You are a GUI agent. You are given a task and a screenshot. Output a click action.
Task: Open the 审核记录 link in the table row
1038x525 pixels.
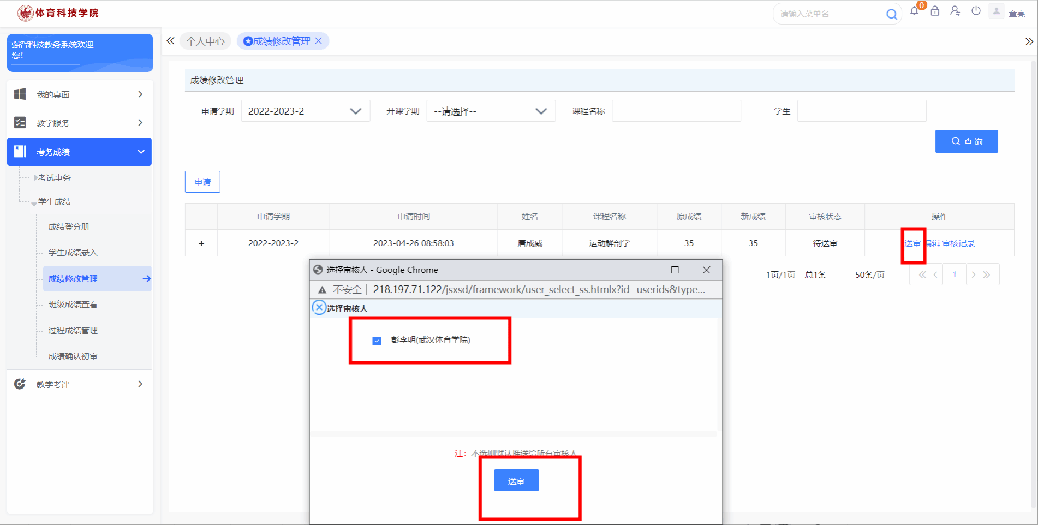958,243
